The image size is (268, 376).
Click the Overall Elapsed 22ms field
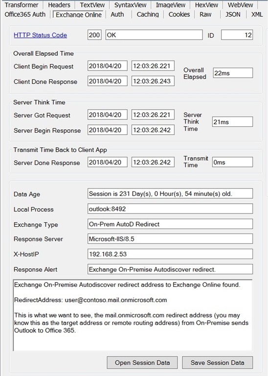(233, 73)
